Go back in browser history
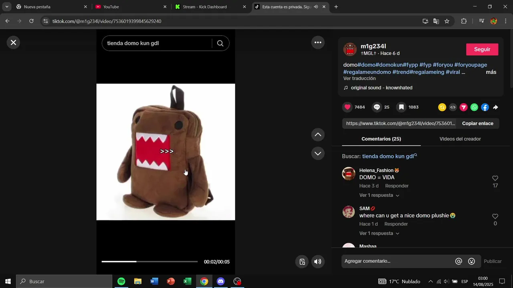Viewport: 513px width, 288px height. coord(7,21)
